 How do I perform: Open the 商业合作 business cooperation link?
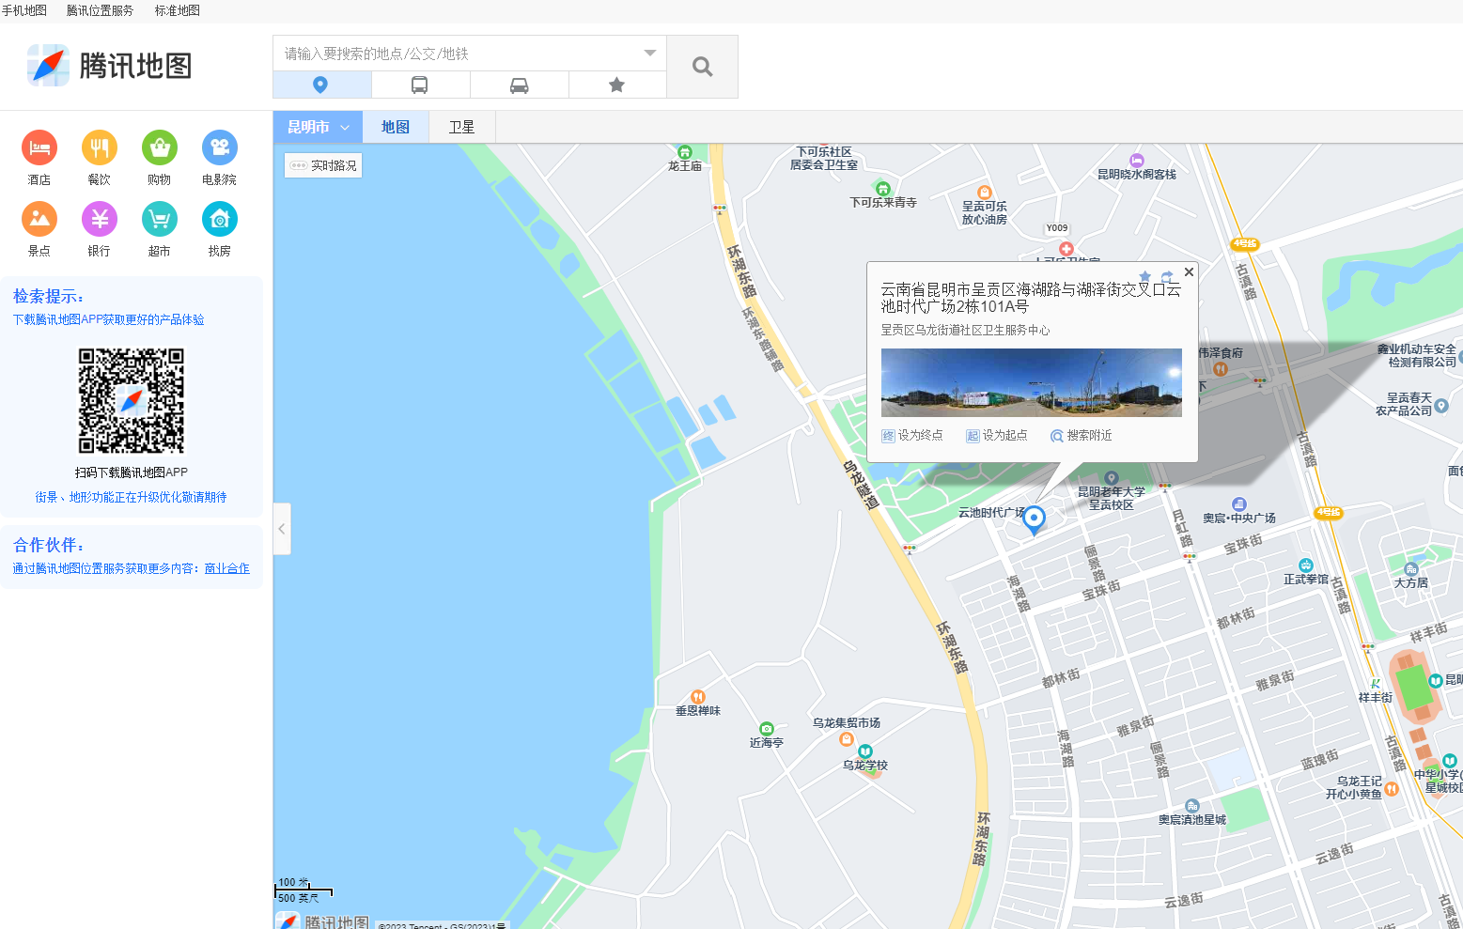(x=227, y=568)
